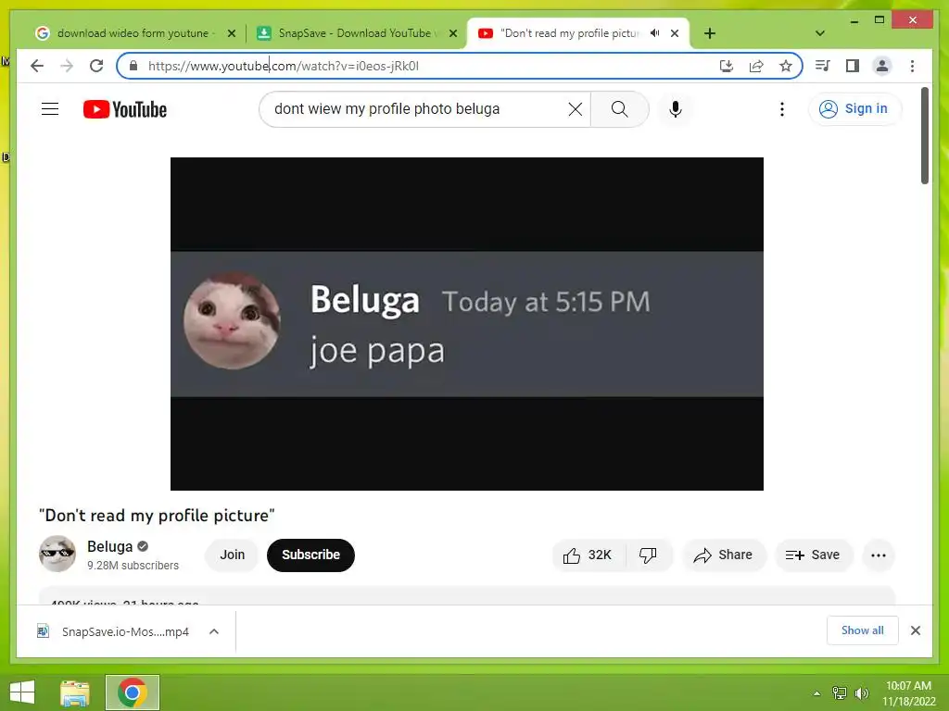Bookmark this page with the star
949x711 pixels.
click(x=786, y=66)
